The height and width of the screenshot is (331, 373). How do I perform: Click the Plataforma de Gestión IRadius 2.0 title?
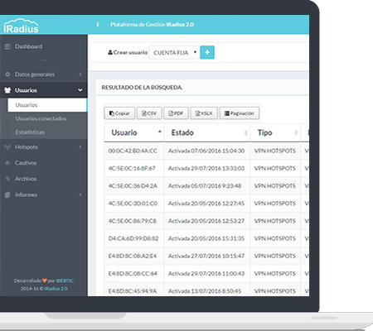click(152, 25)
